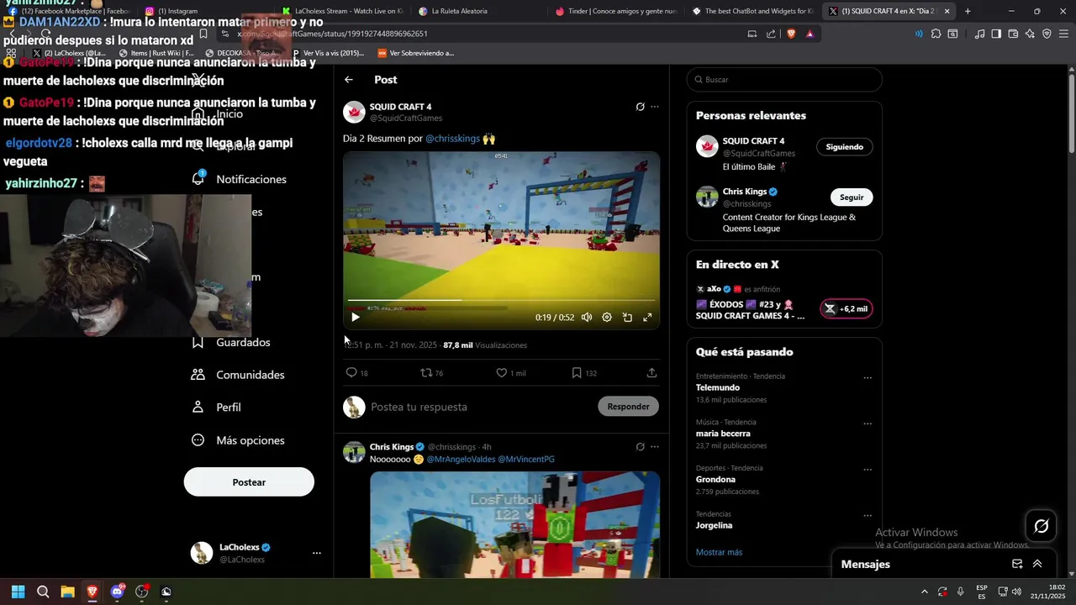This screenshot has width=1076, height=605.
Task: Open Brave Rewards triangle icon
Action: (810, 34)
